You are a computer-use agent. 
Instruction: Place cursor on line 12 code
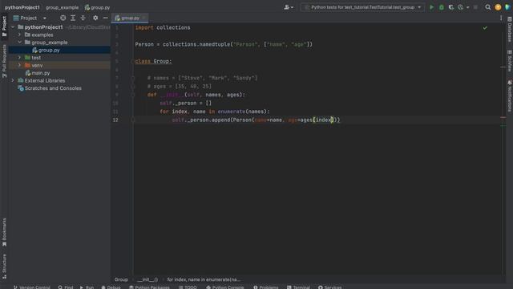pyautogui.click(x=256, y=120)
